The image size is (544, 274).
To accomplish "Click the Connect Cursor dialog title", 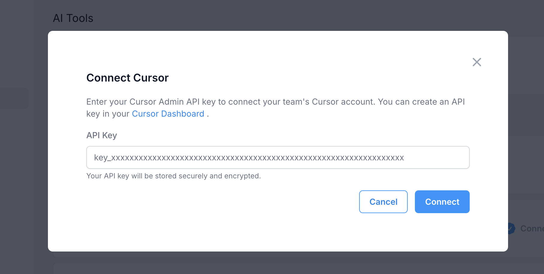I will click(127, 78).
